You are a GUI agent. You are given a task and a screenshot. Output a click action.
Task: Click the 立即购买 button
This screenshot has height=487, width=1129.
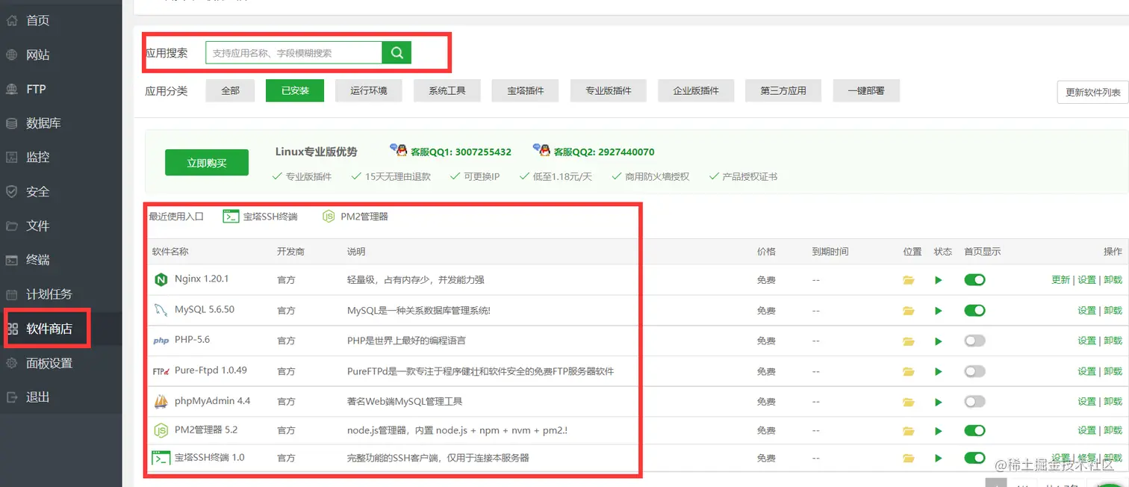coord(207,163)
